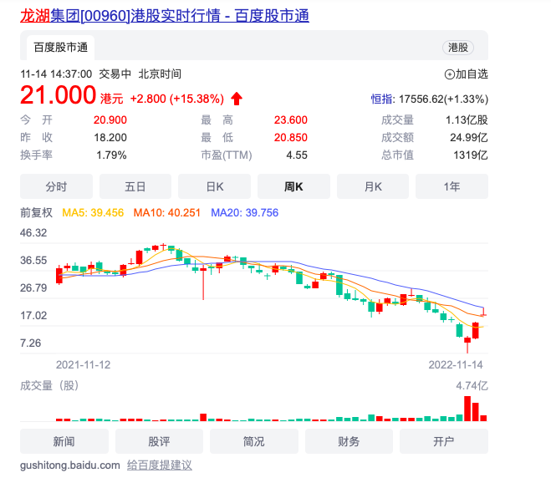
Task: Click the 最高 value 23.600
Action: (x=291, y=120)
